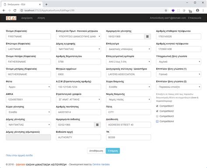
Task: Open Διαχείριση menu in navbar
Action: (27, 18)
